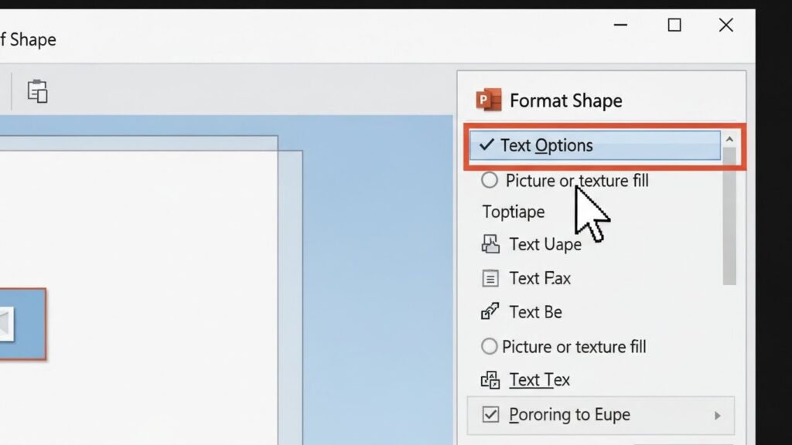Image resolution: width=792 pixels, height=445 pixels.
Task: Expand the Pororing to Eupe submenu arrow
Action: coord(717,416)
